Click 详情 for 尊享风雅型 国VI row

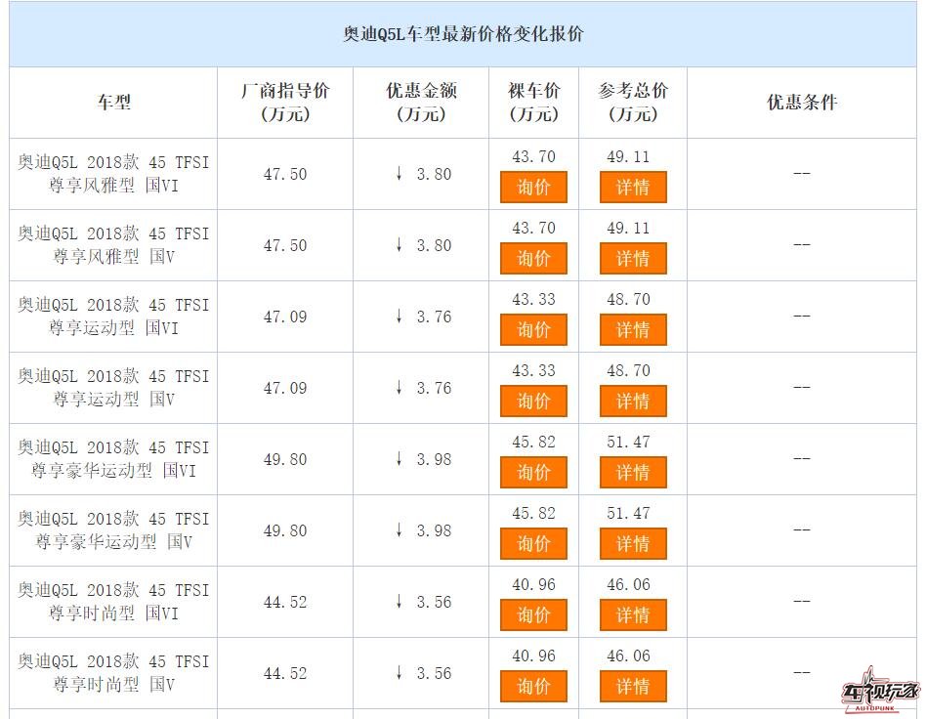coord(633,188)
